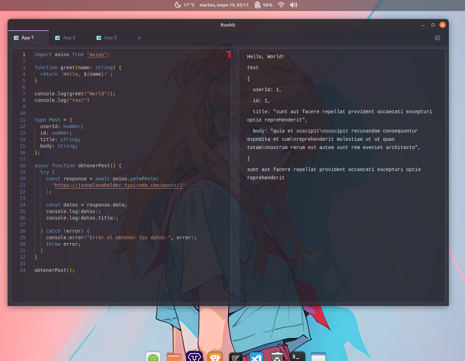Switch to App 3 tab
465x361 pixels.
point(110,38)
